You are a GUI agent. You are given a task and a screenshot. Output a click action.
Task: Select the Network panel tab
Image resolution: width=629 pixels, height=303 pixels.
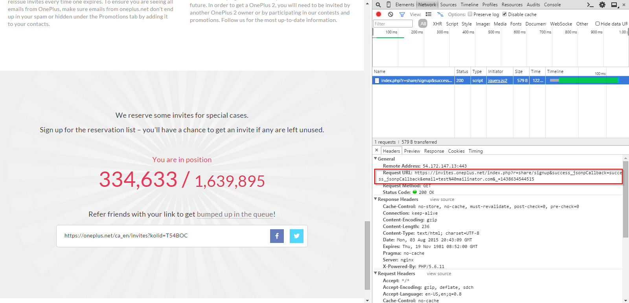tap(427, 5)
